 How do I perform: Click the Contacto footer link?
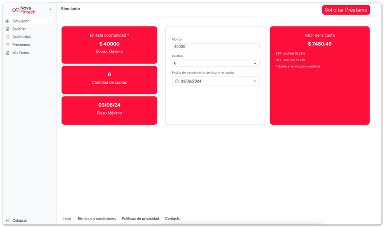click(173, 219)
